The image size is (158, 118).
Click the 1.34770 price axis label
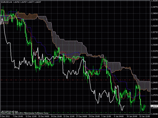[x=154, y=7]
